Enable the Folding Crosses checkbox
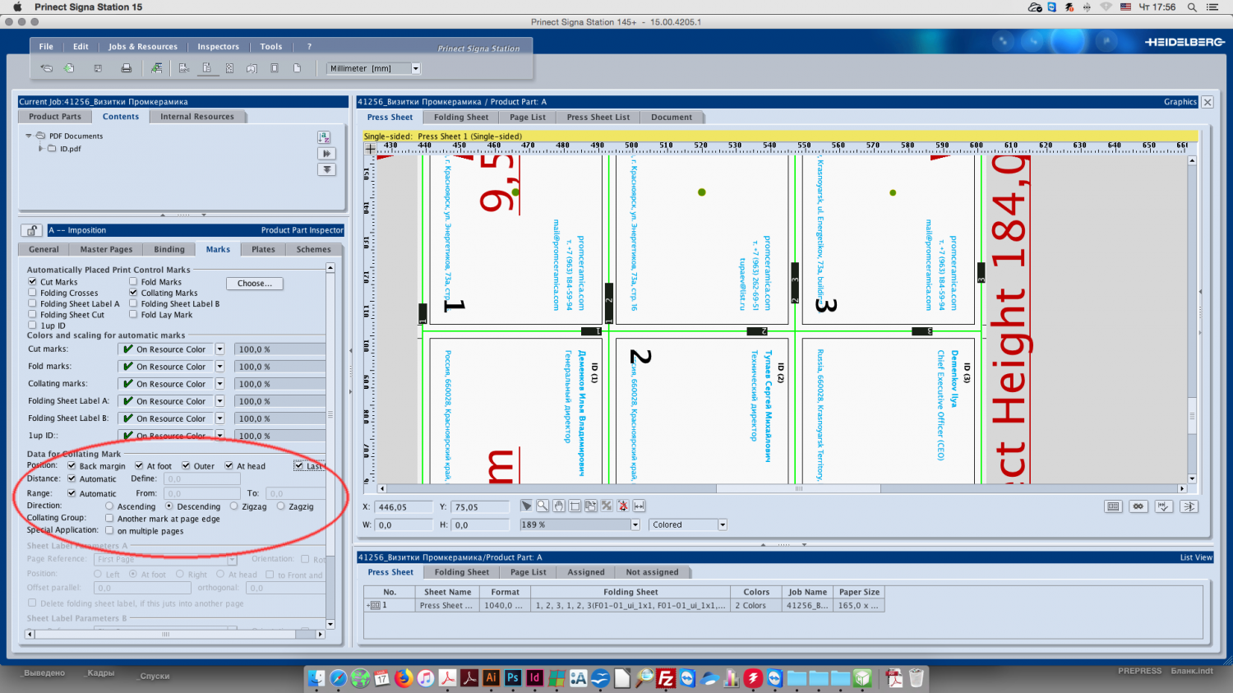Image resolution: width=1233 pixels, height=693 pixels. pyautogui.click(x=32, y=293)
